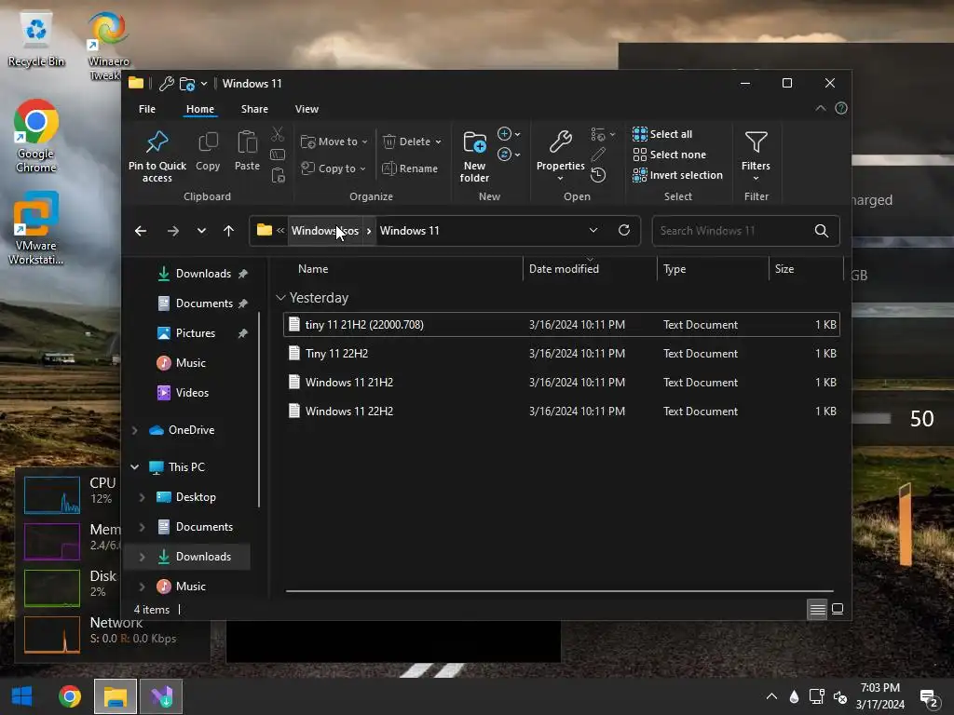Go forward with the right arrow
The width and height of the screenshot is (954, 715).
(172, 231)
